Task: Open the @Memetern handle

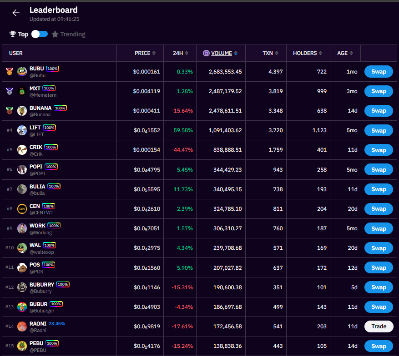Action: pyautogui.click(x=43, y=95)
